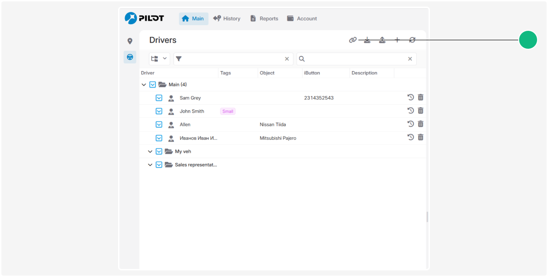This screenshot has width=548, height=277.
Task: Click the upload/export drivers icon
Action: [382, 40]
